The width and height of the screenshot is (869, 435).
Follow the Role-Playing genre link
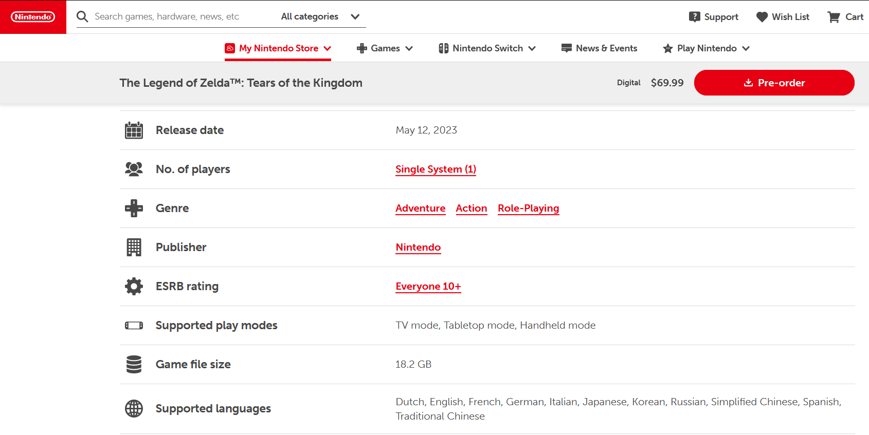pyautogui.click(x=528, y=208)
